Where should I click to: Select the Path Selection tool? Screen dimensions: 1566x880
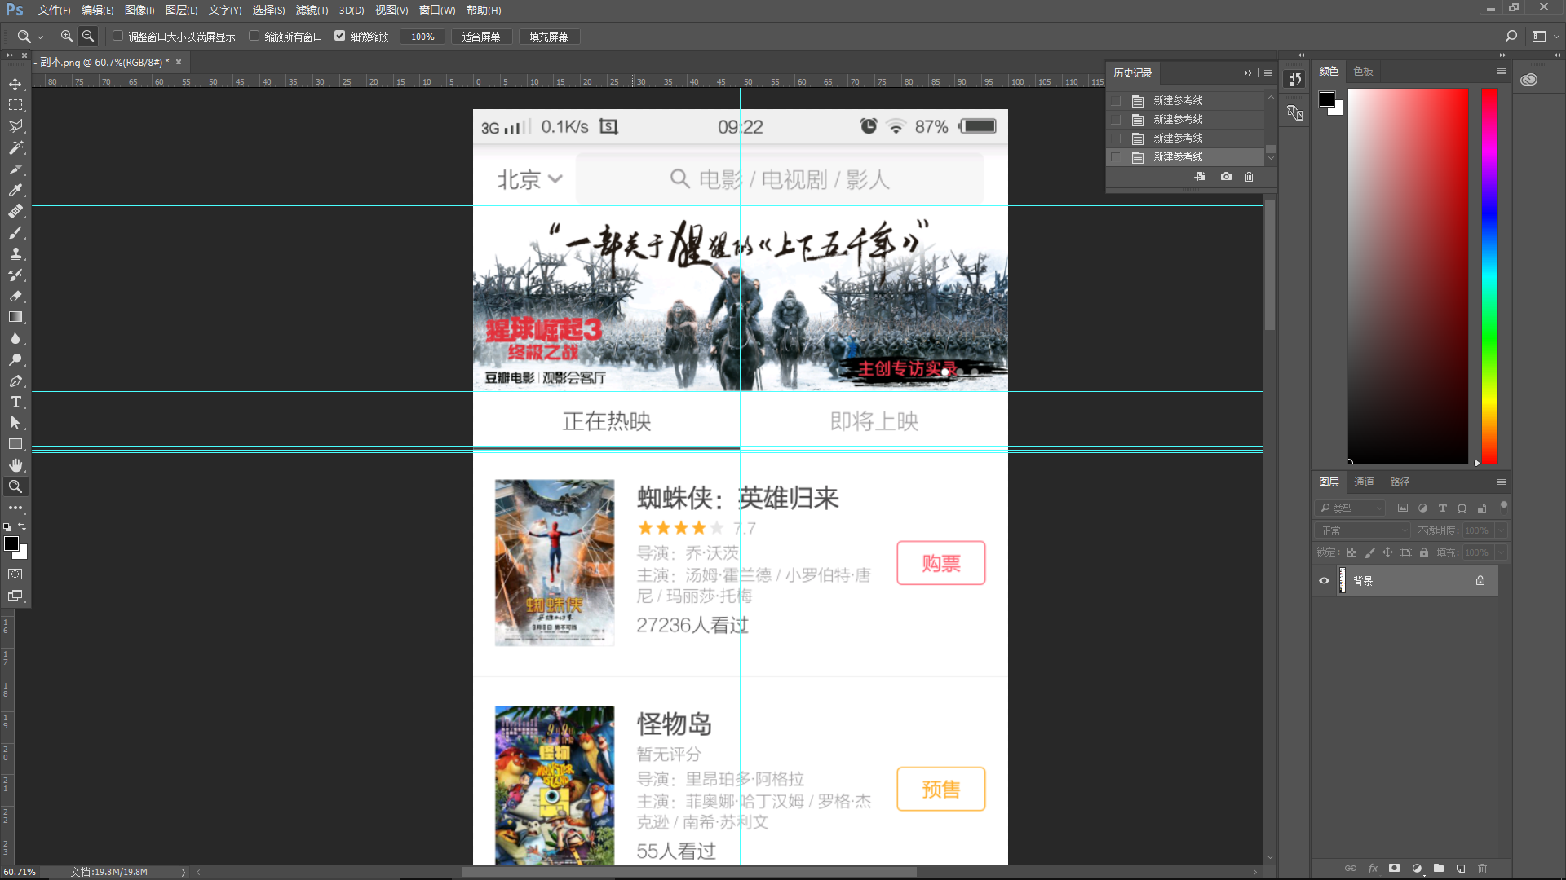(15, 423)
